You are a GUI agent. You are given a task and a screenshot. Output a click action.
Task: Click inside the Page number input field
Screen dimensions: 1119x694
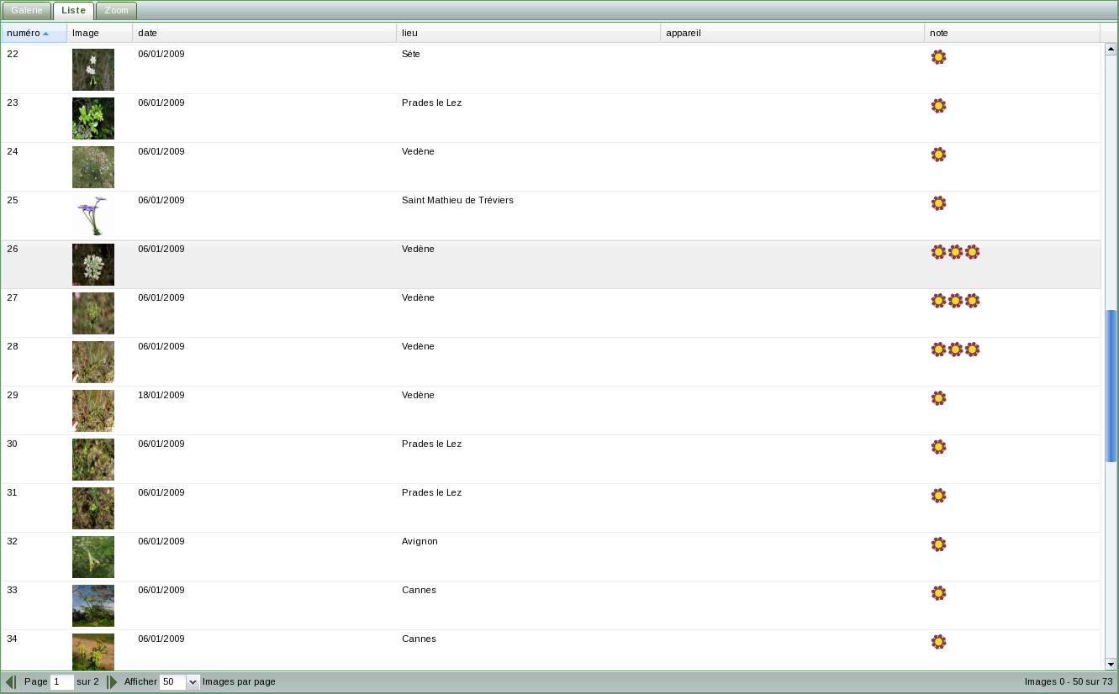62,681
